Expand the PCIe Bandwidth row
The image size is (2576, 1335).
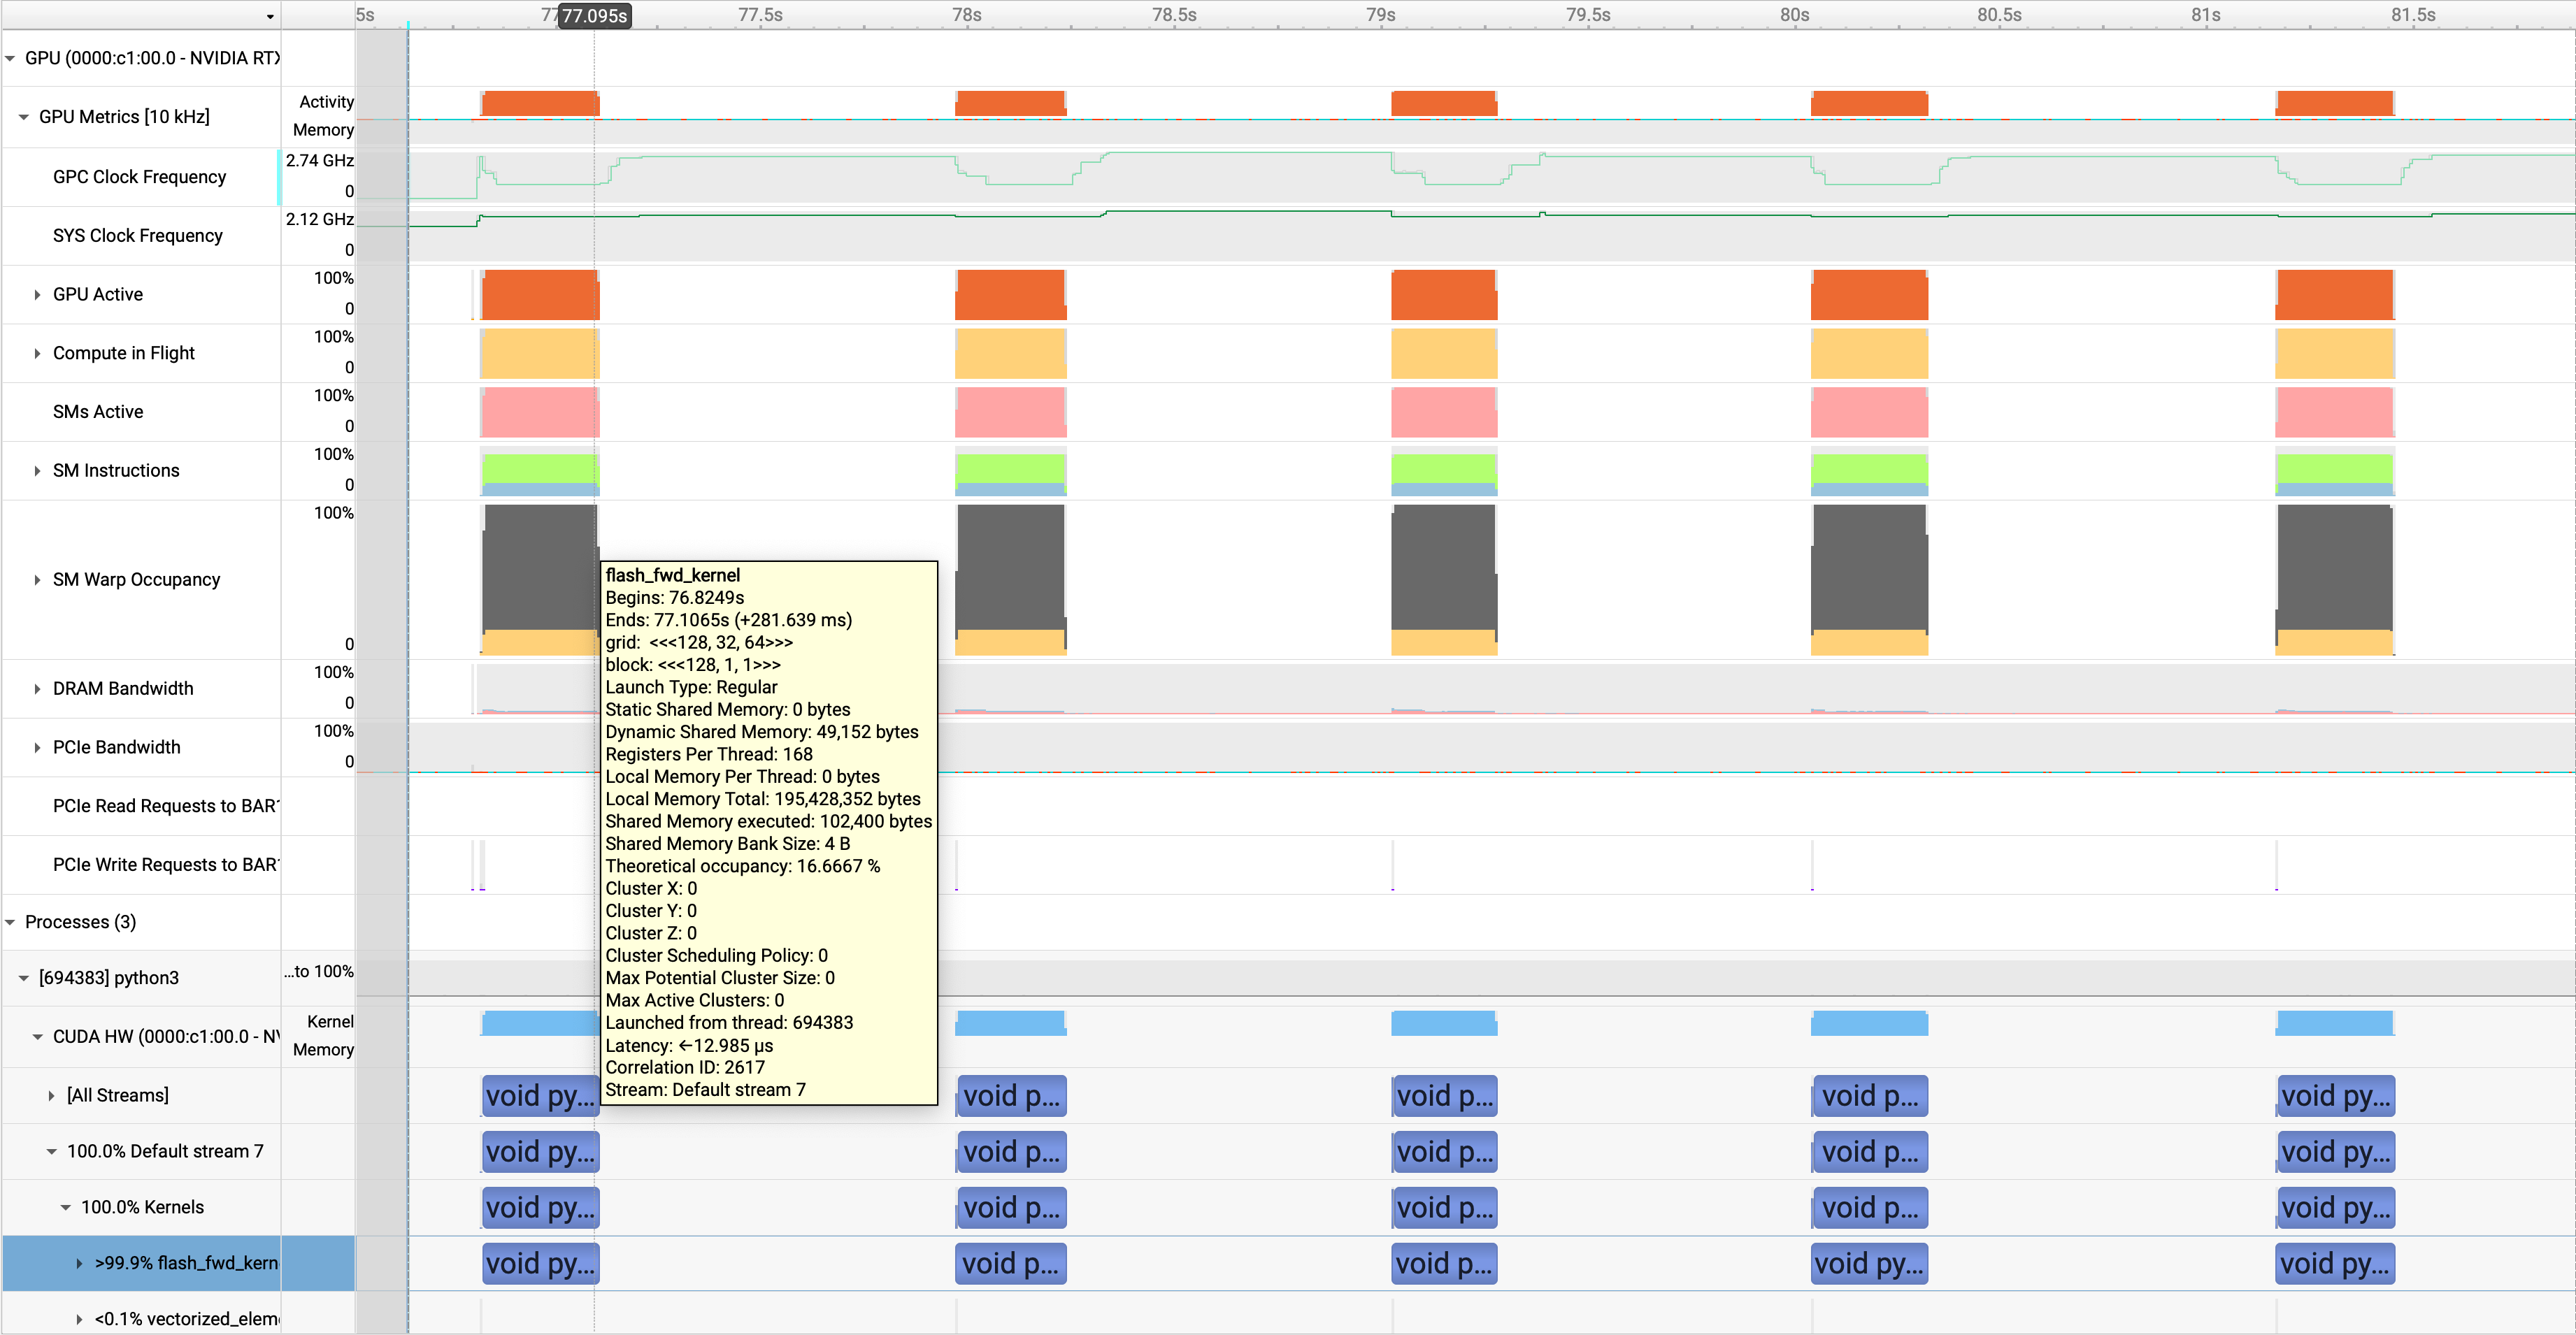tap(37, 747)
